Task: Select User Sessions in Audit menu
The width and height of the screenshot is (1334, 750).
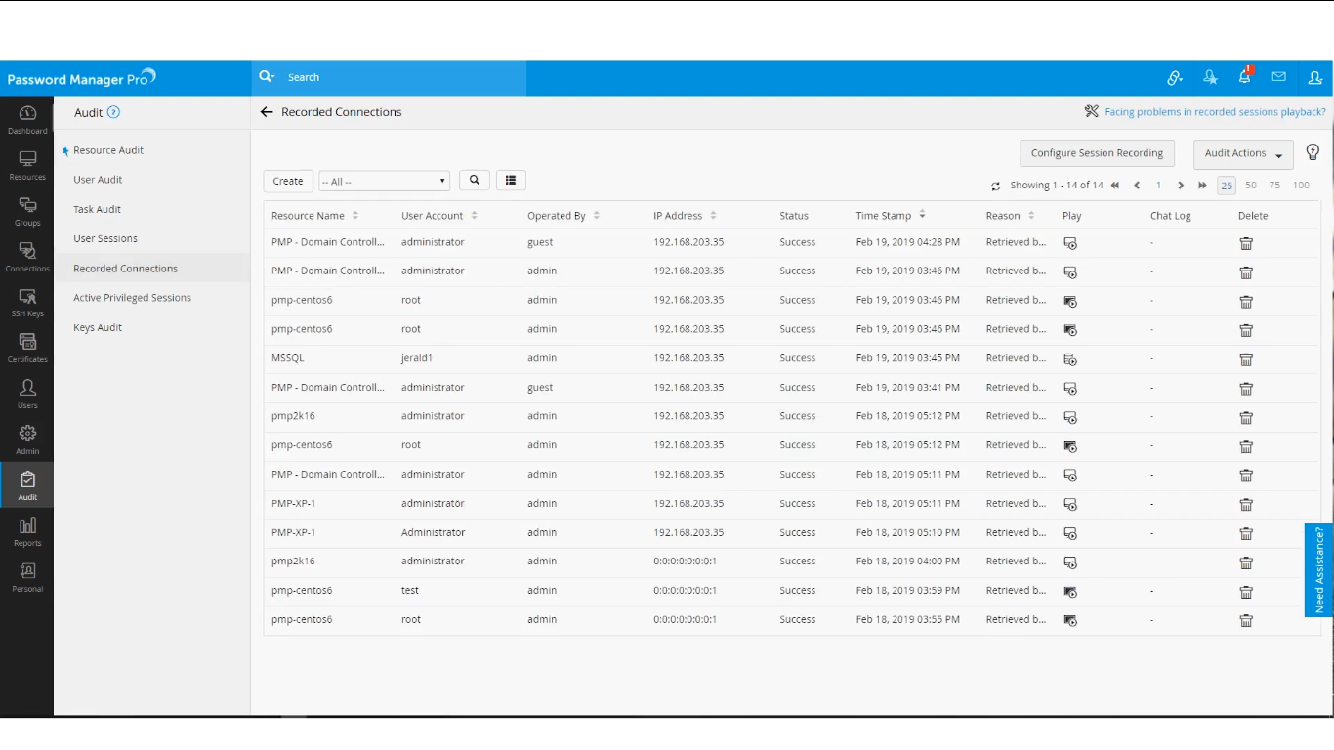Action: [x=105, y=238]
